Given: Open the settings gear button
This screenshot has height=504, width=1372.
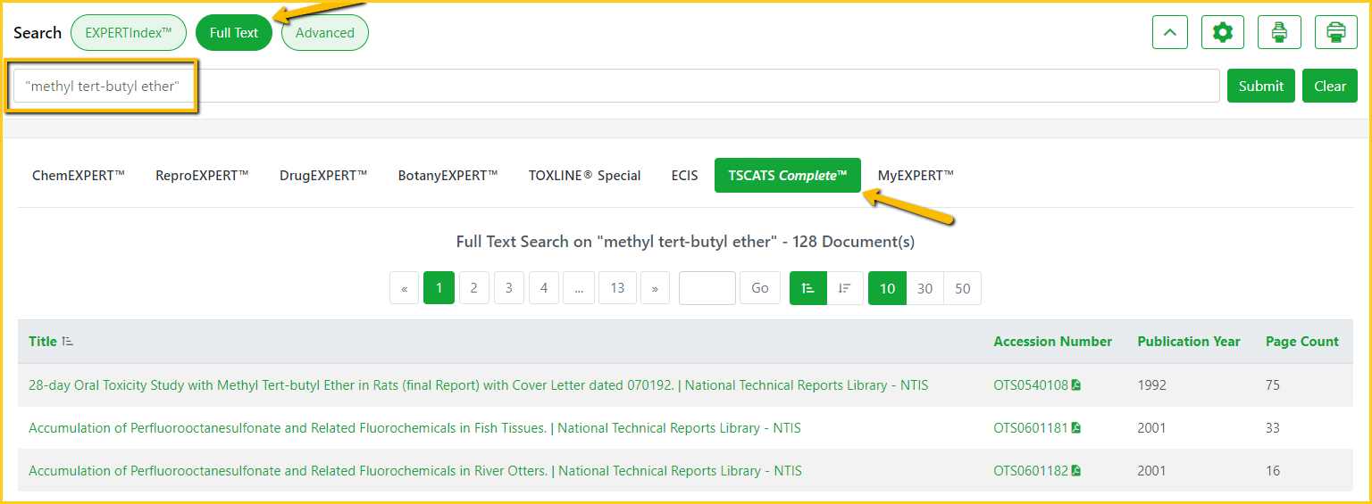Looking at the screenshot, I should coord(1223,33).
